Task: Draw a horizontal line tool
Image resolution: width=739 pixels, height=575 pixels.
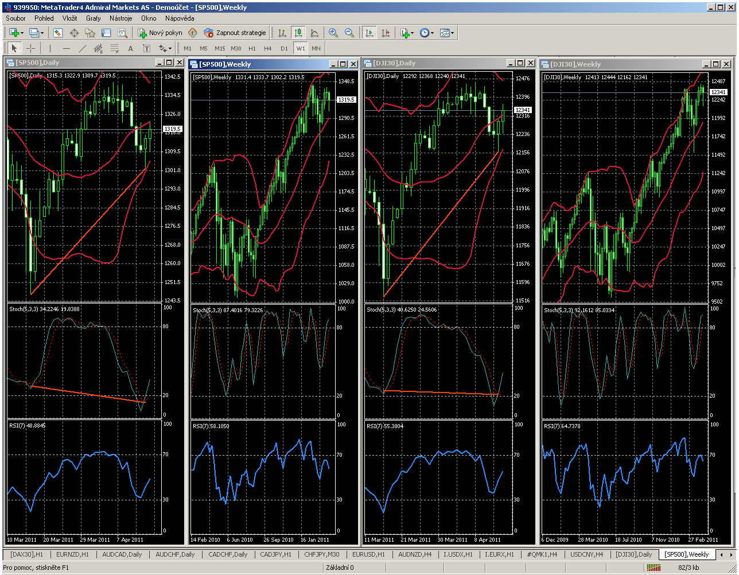Action: pos(66,48)
